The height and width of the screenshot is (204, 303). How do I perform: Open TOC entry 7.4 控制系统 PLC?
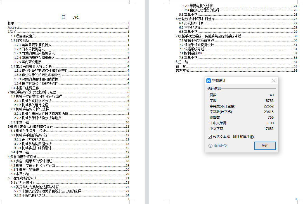238,53
